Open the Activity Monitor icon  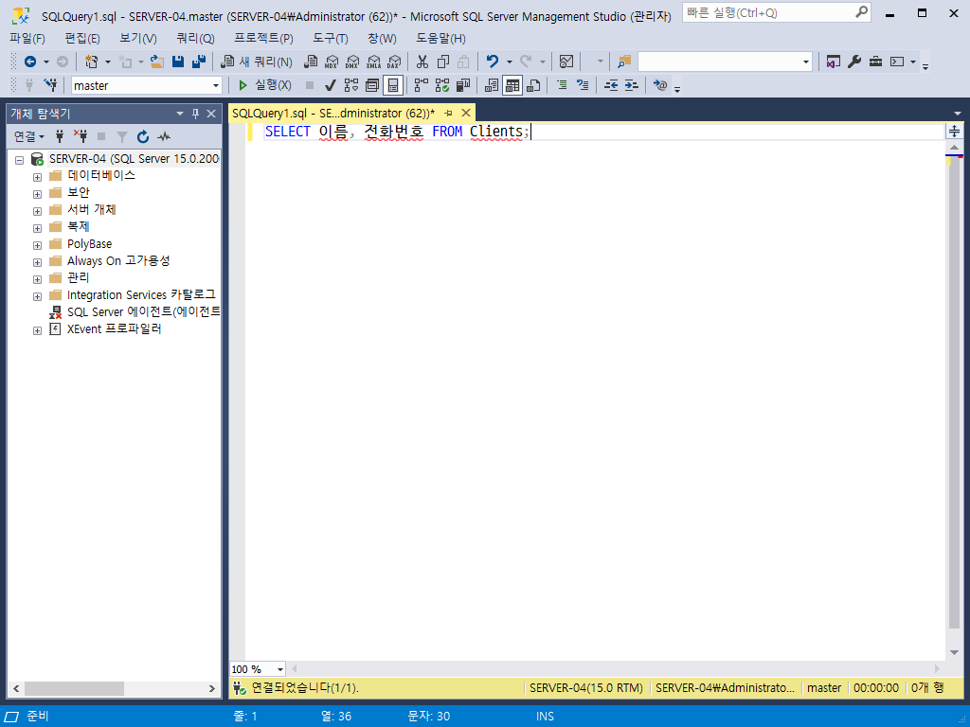click(x=566, y=62)
